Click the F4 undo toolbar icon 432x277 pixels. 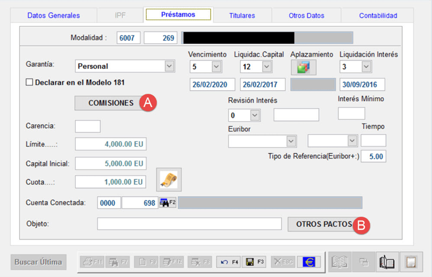228,262
